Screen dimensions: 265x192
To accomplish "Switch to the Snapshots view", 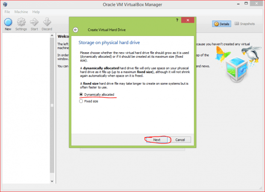I will point(244,24).
